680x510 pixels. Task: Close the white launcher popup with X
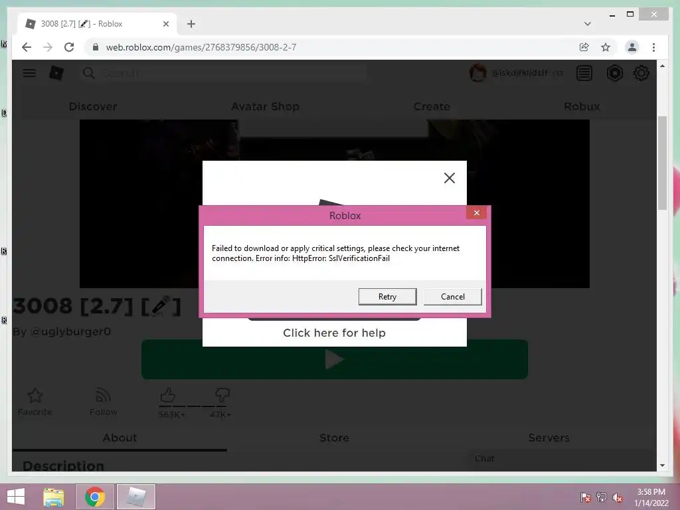(x=450, y=178)
